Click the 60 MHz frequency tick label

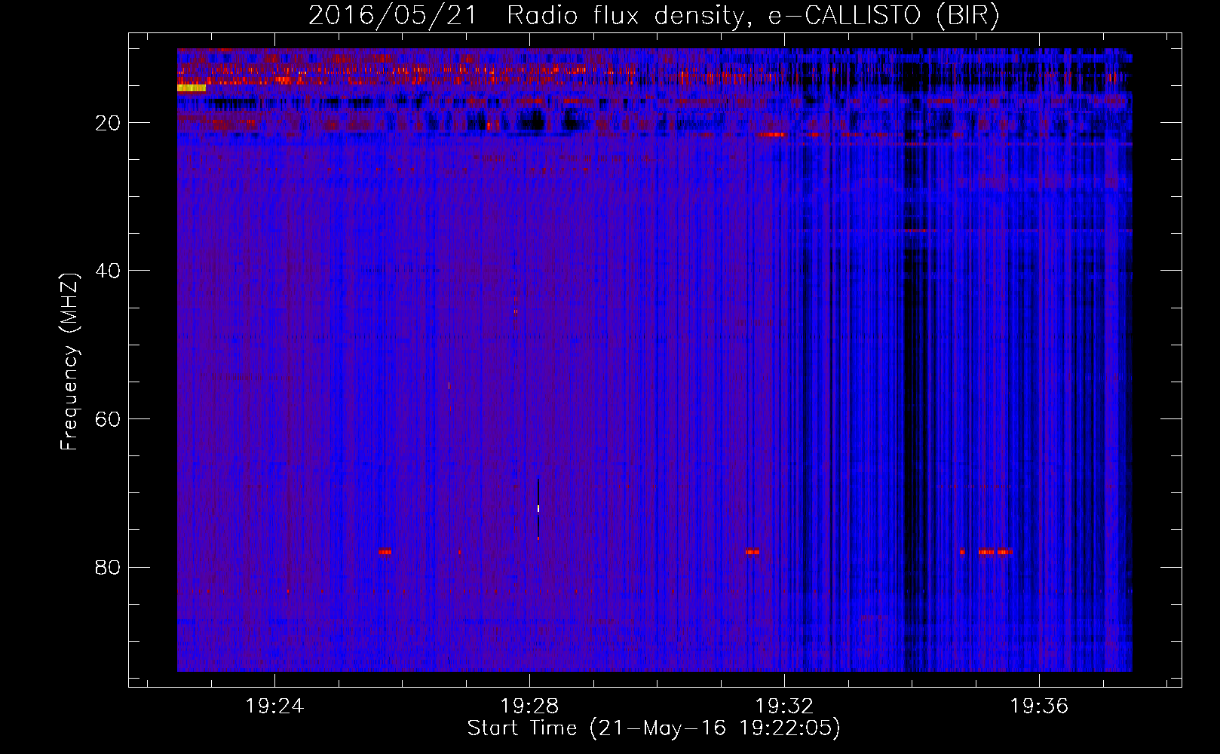pos(108,419)
